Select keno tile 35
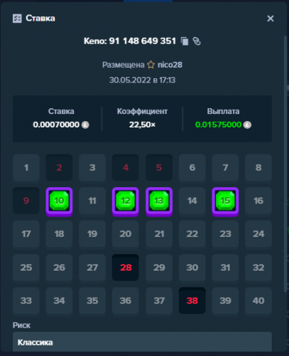 click(92, 301)
